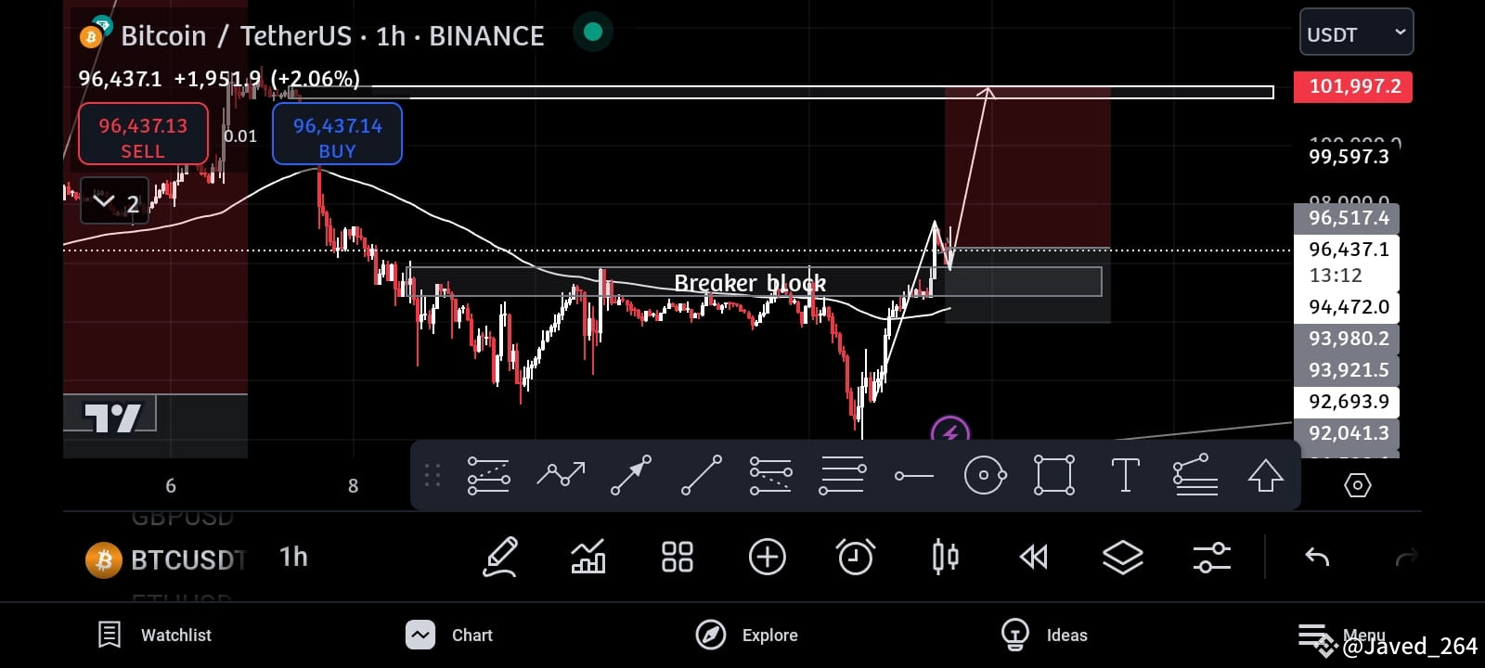The height and width of the screenshot is (668, 1485).
Task: Select the gann-style levels tool
Action: (x=770, y=476)
